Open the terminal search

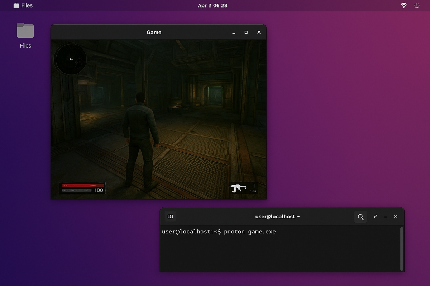(x=360, y=217)
